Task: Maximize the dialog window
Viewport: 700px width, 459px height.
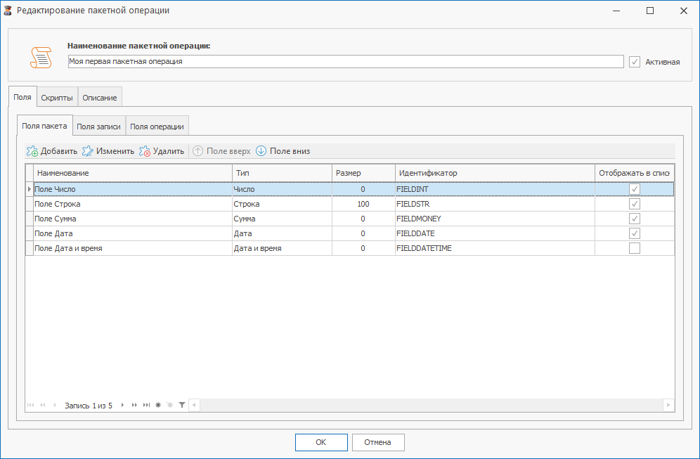Action: pyautogui.click(x=650, y=11)
